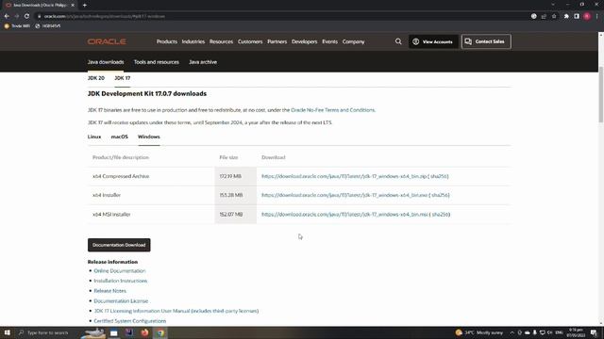The height and width of the screenshot is (339, 604).
Task: Download the x64 Installer exe link
Action: coord(344,195)
